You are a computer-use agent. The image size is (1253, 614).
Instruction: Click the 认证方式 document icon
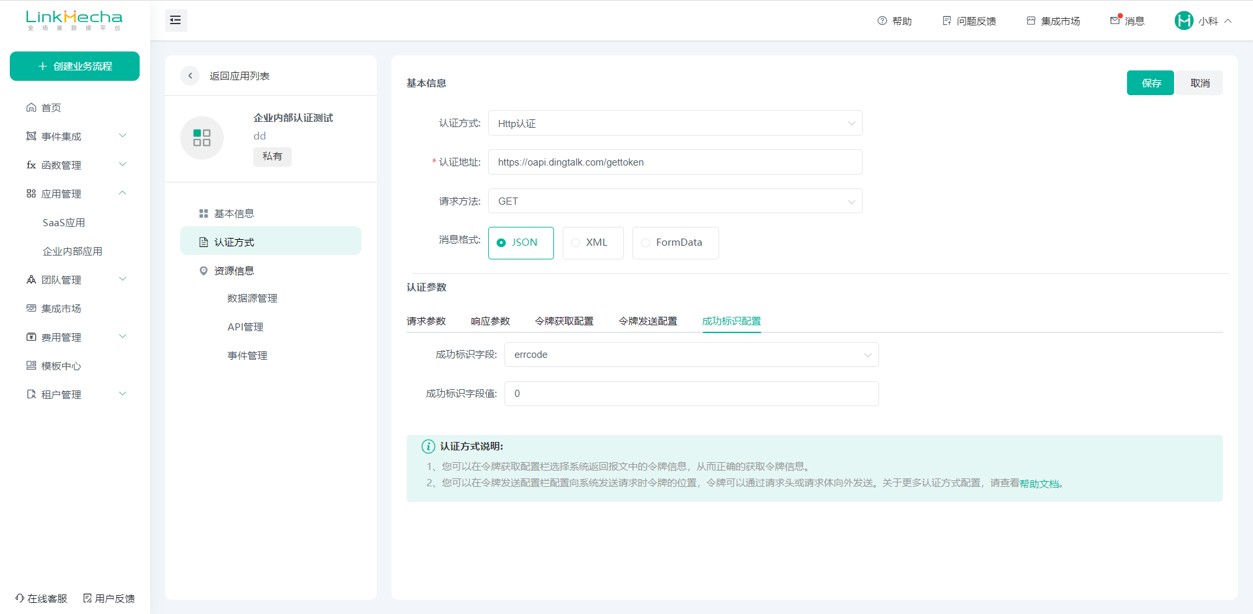tap(204, 242)
